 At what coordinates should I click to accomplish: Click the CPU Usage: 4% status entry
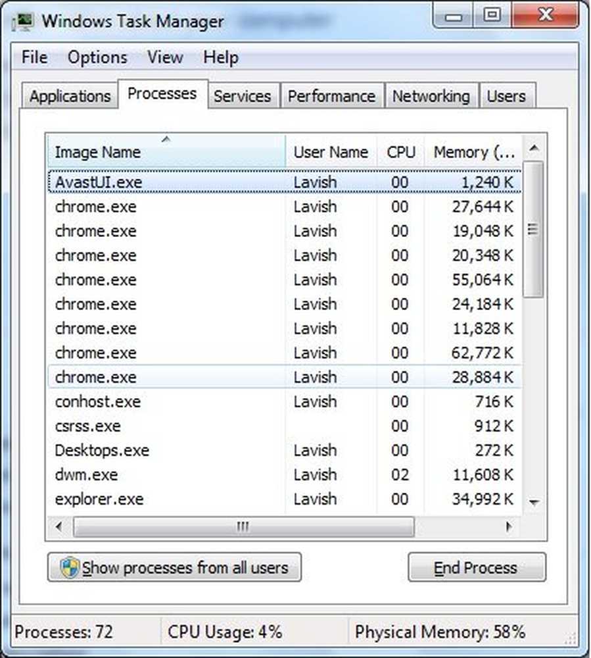(225, 632)
